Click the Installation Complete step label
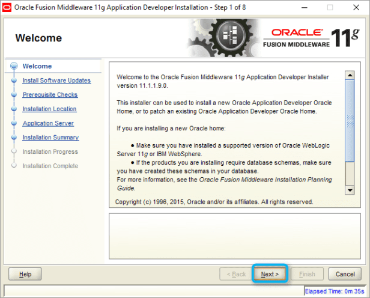Viewport: 370px width, 298px height. point(50,166)
